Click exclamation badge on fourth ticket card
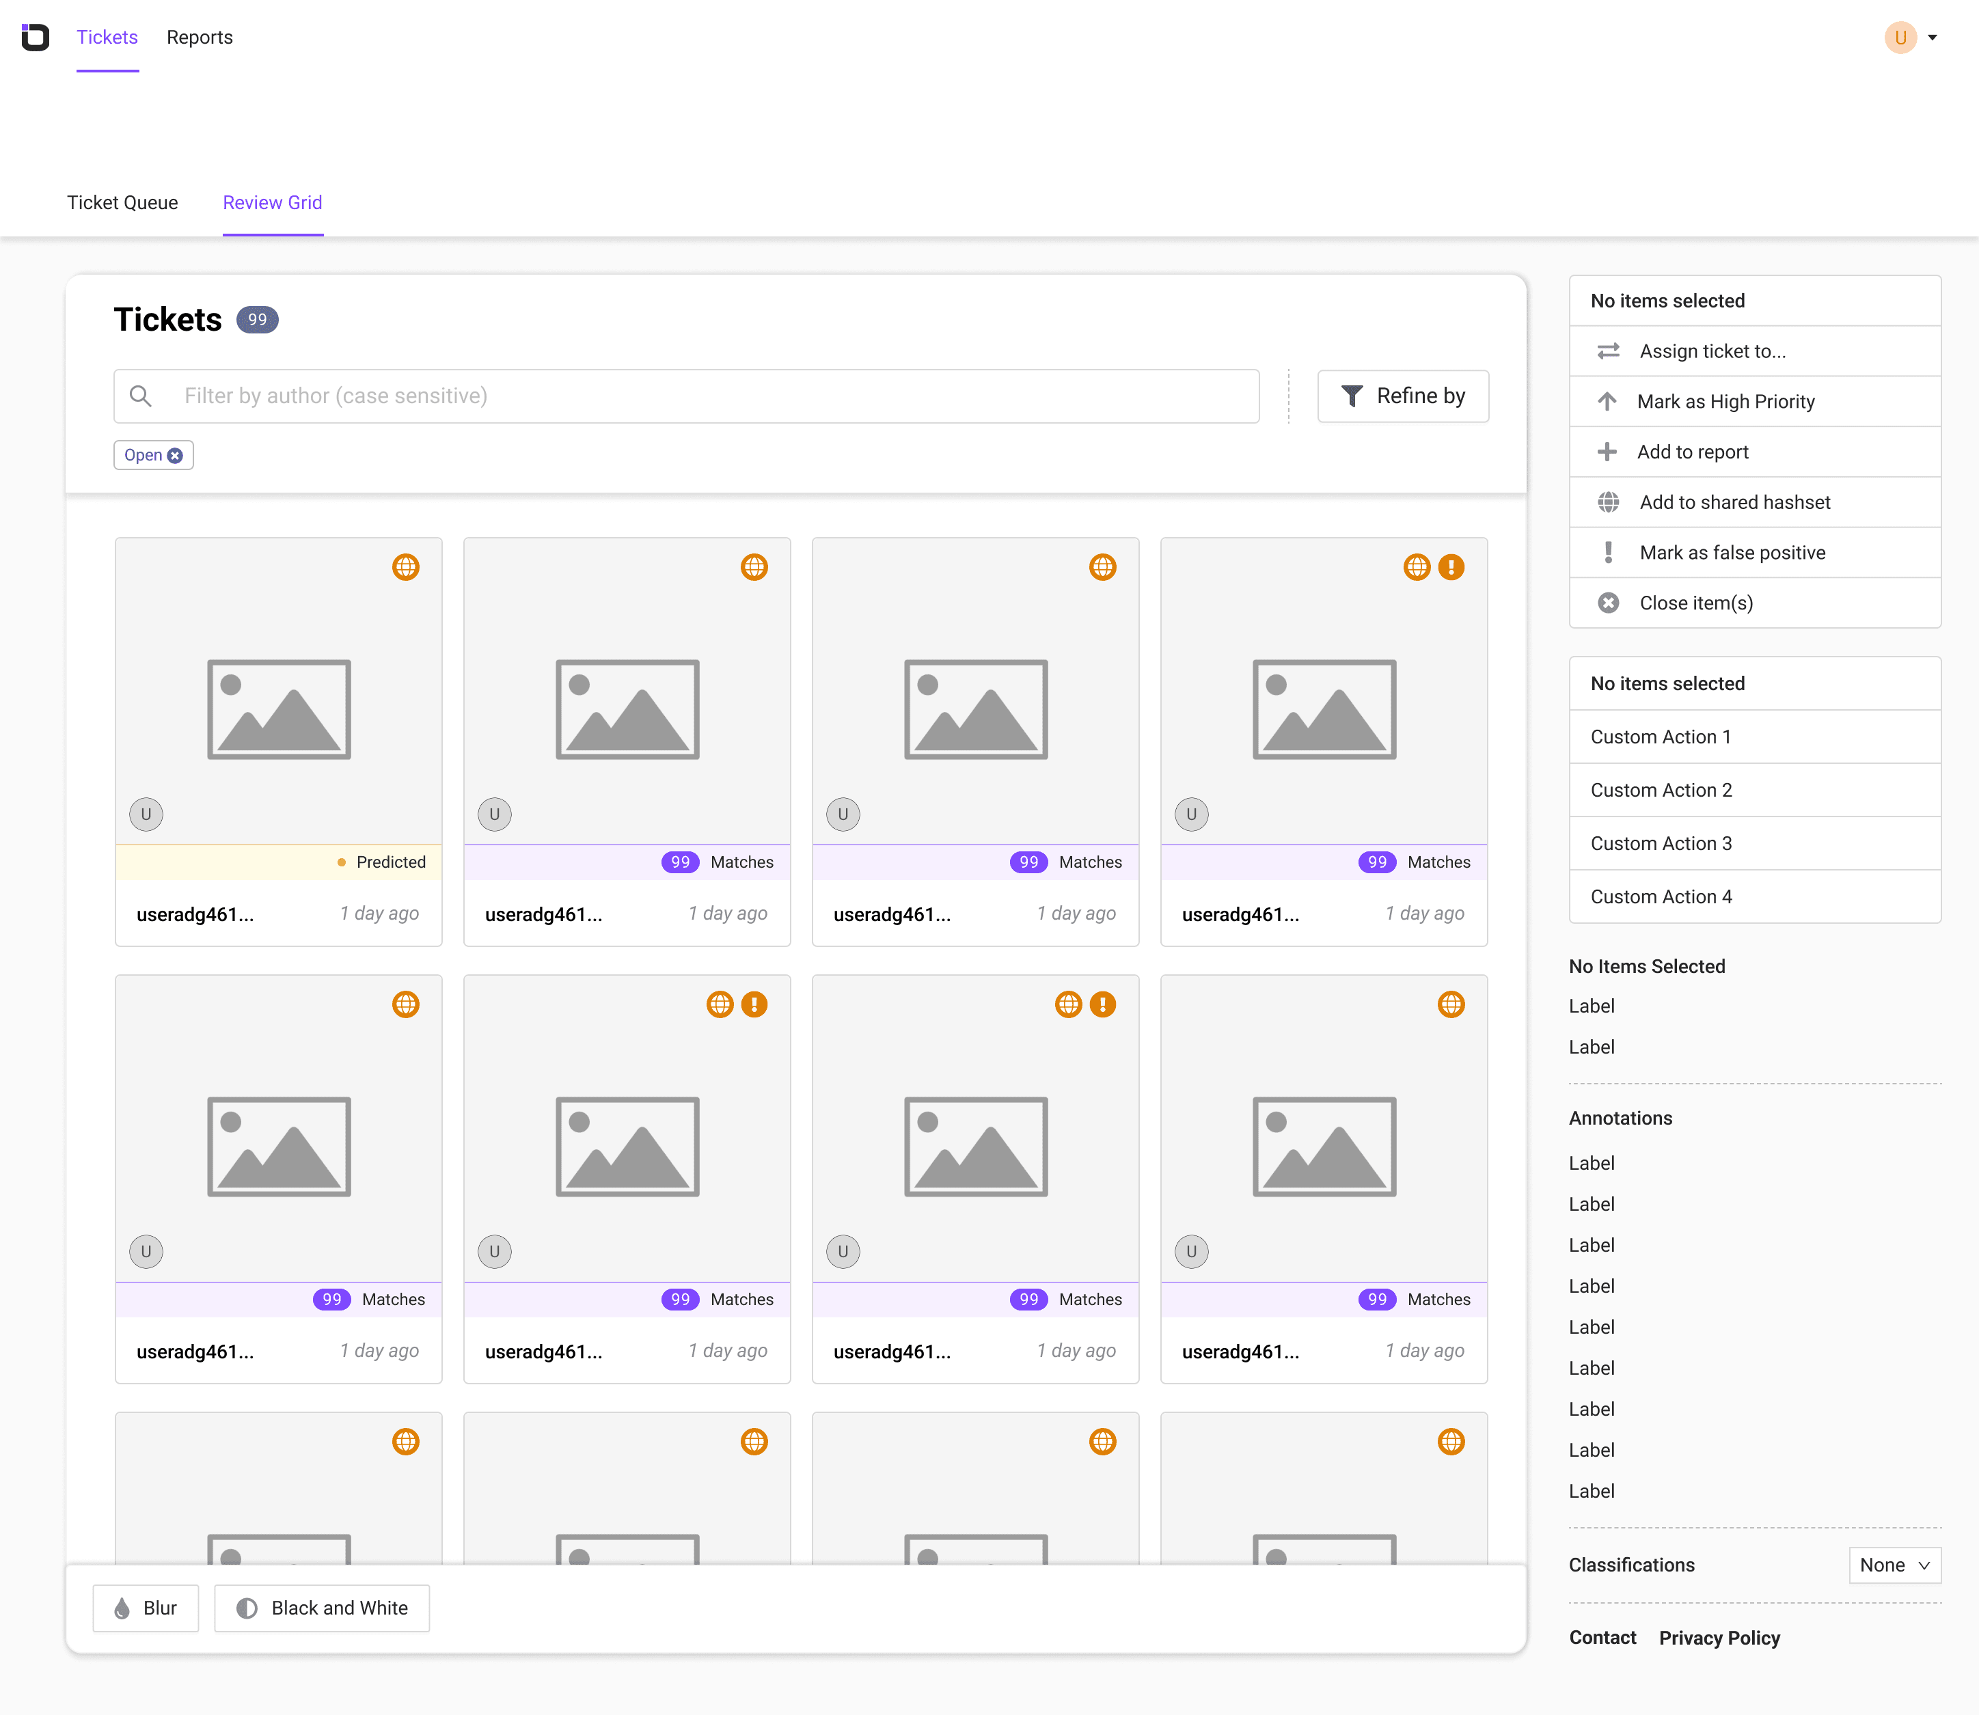The height and width of the screenshot is (1715, 1979). 1451,568
